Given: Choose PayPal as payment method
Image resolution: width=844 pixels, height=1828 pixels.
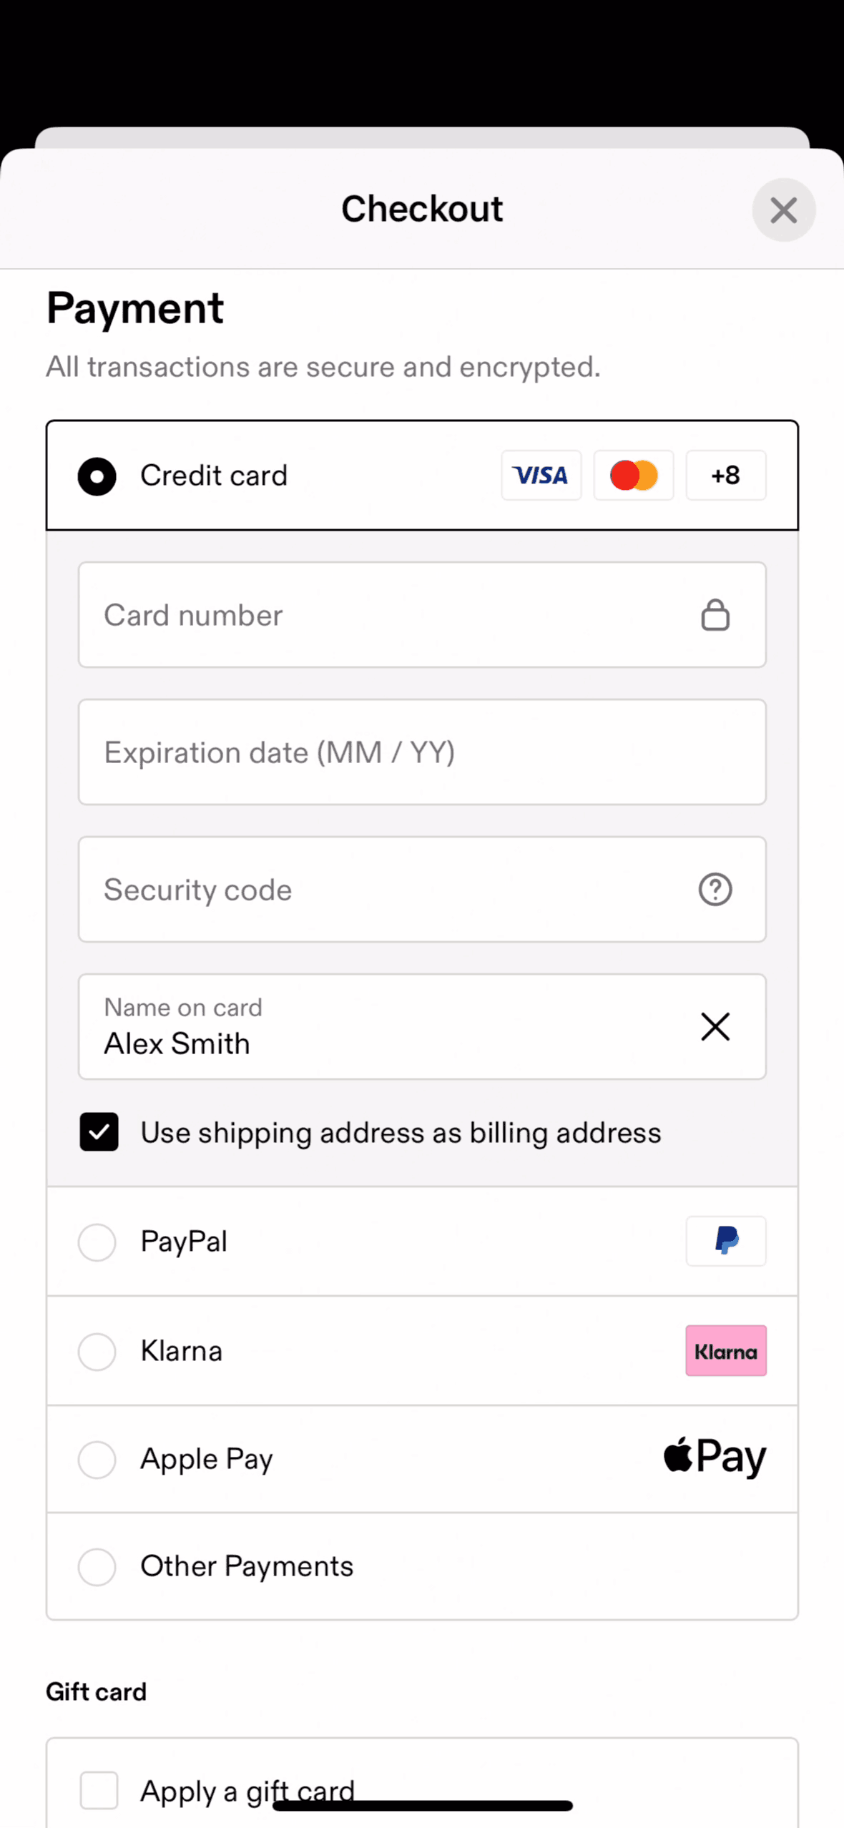Looking at the screenshot, I should pos(97,1242).
